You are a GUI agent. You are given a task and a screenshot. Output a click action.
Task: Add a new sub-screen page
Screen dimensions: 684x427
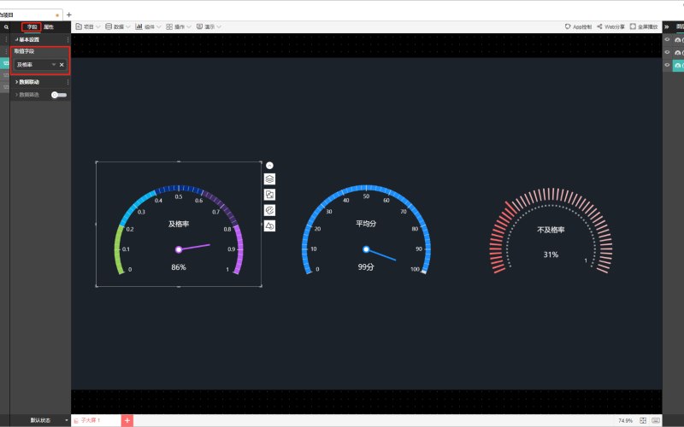(x=127, y=420)
